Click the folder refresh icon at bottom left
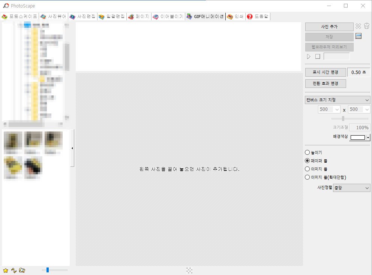The width and height of the screenshot is (372, 275). pyautogui.click(x=14, y=270)
